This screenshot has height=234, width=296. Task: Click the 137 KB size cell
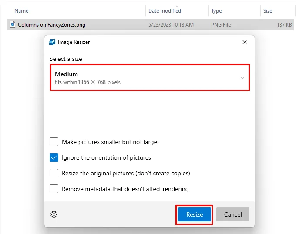[284, 25]
